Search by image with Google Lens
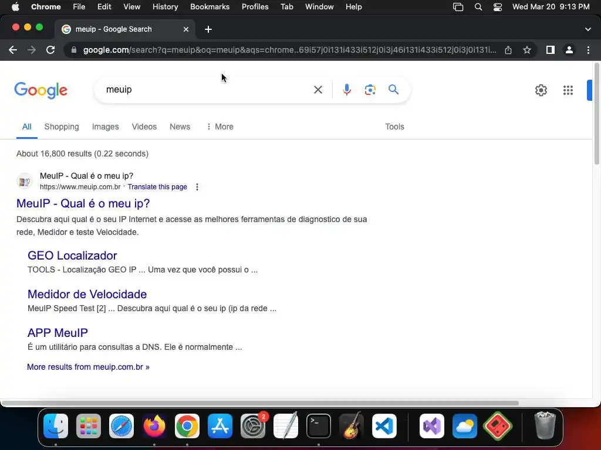The height and width of the screenshot is (450, 601). [370, 90]
